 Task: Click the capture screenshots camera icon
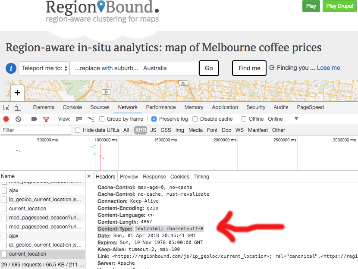[34, 119]
